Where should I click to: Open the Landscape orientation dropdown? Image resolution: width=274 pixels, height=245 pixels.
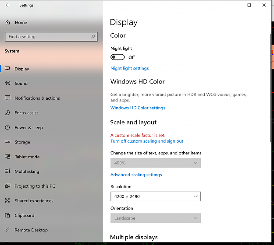click(x=156, y=218)
